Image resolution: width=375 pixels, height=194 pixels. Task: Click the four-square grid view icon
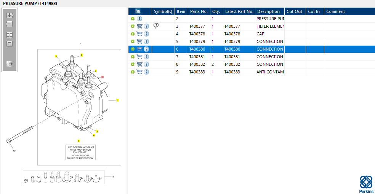coord(9,35)
